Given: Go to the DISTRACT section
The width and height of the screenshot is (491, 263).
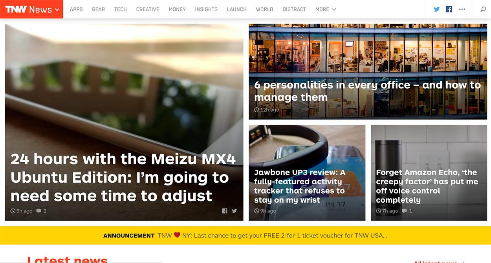Looking at the screenshot, I should pos(294,9).
